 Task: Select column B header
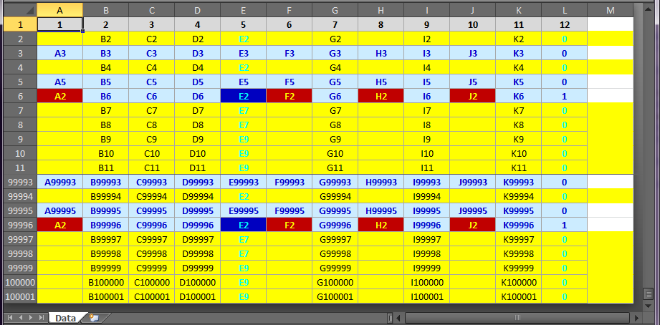coord(105,10)
